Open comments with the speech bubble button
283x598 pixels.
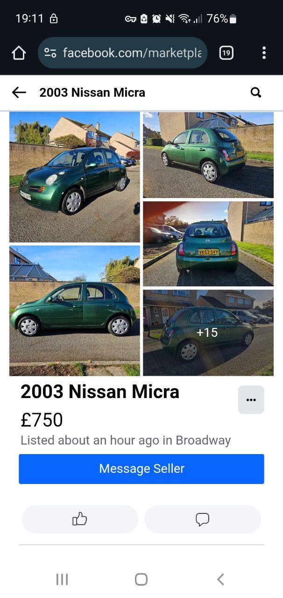pos(203,519)
